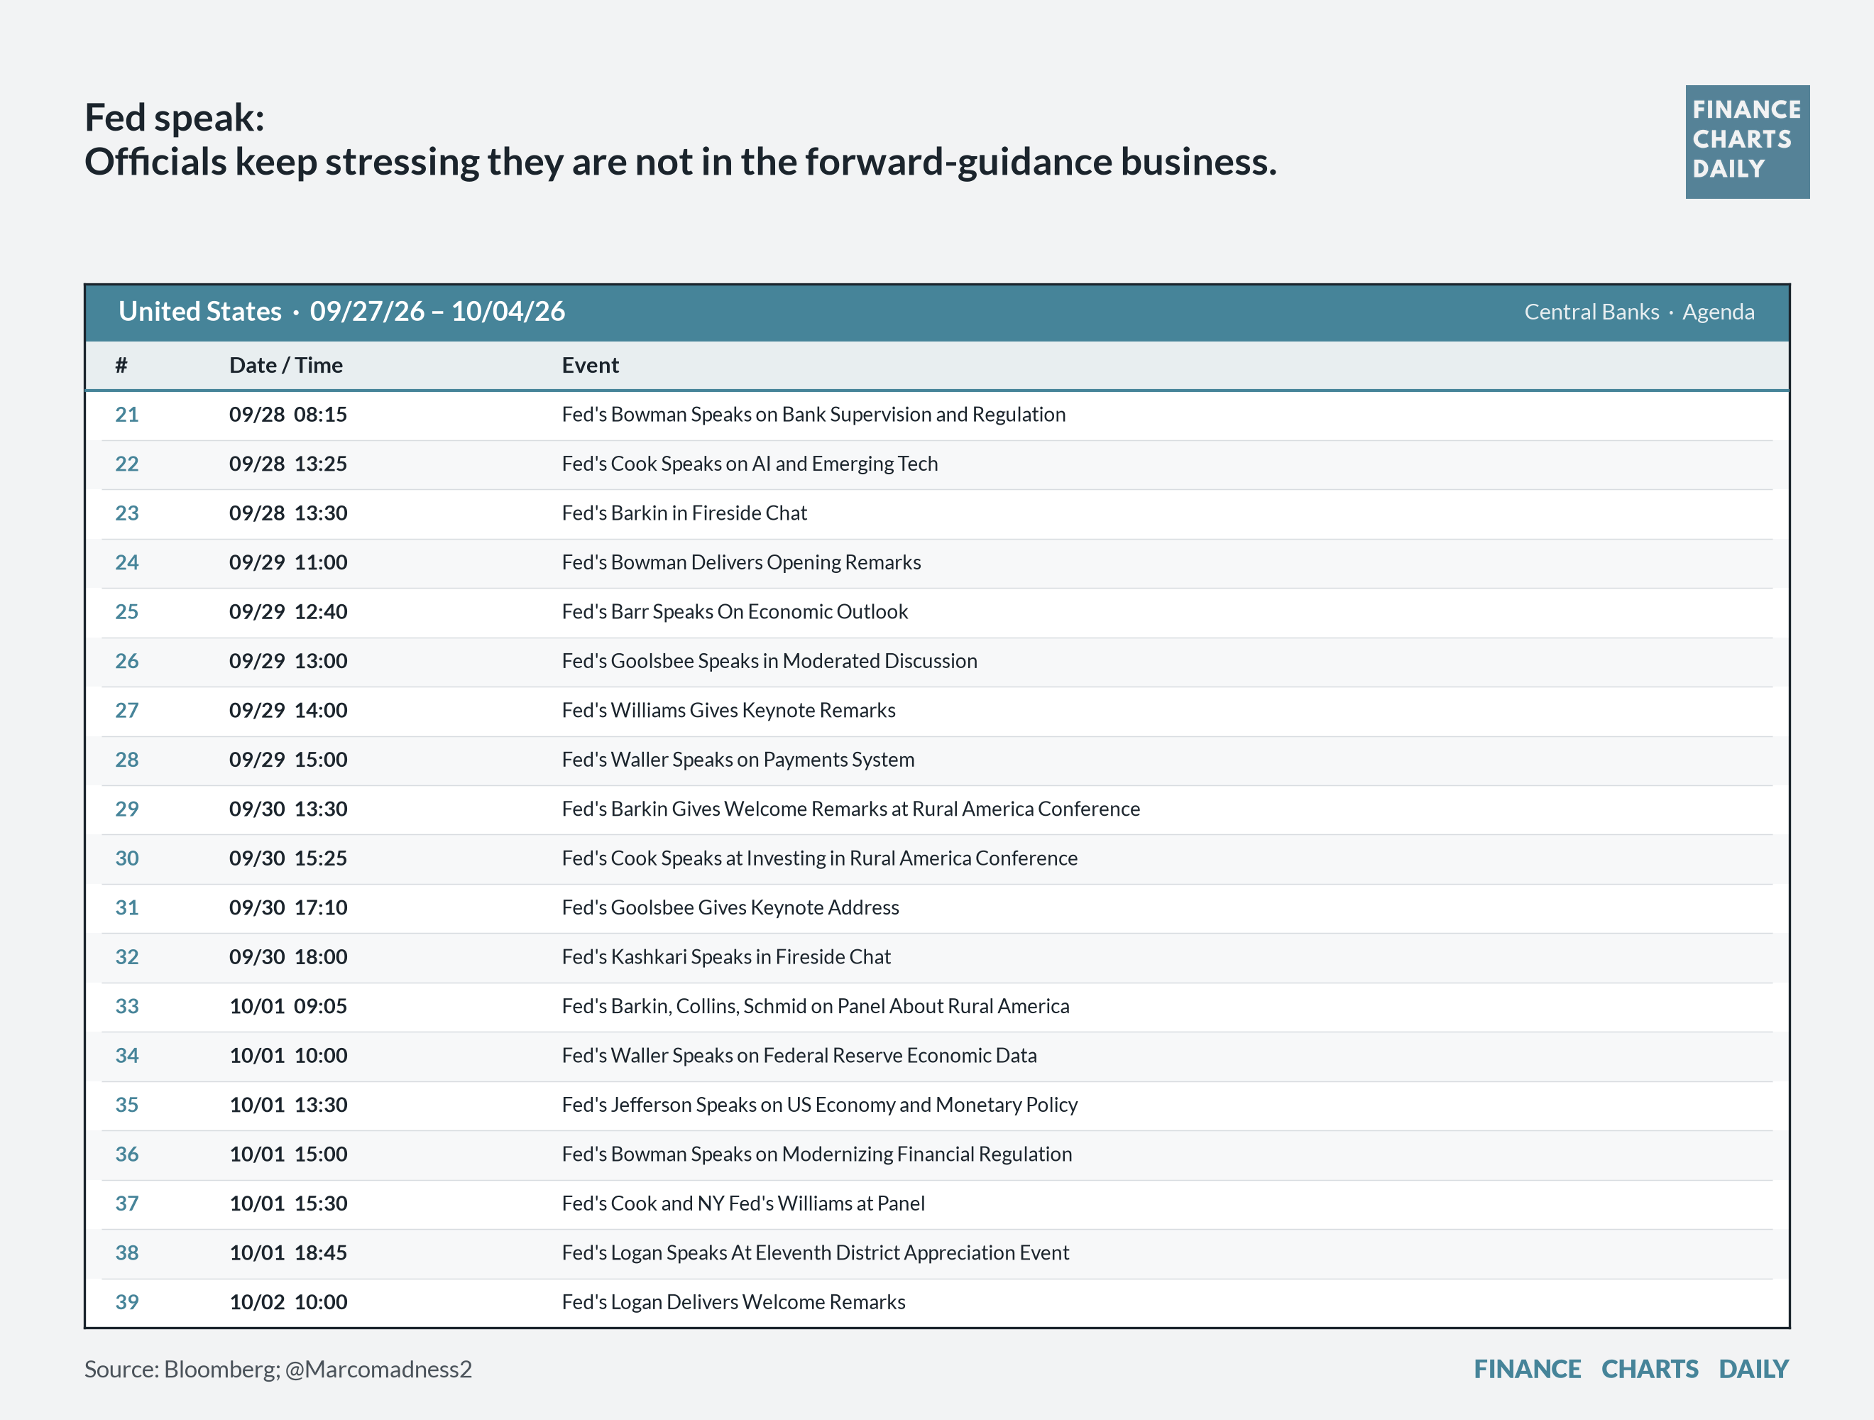This screenshot has width=1874, height=1420.
Task: Select Williams Gives Keynote Remarks row
Action: 937,711
